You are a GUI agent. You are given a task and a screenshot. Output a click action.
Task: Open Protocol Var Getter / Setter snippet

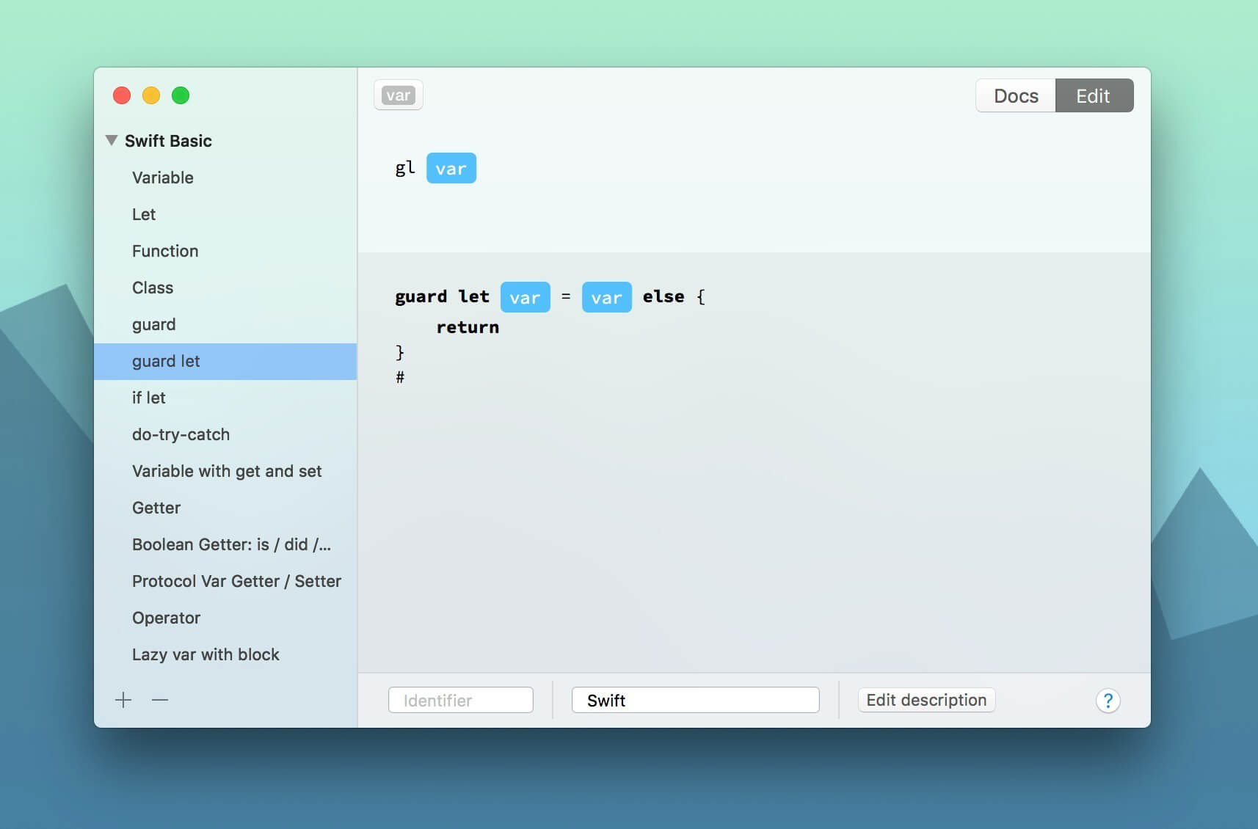pyautogui.click(x=236, y=581)
